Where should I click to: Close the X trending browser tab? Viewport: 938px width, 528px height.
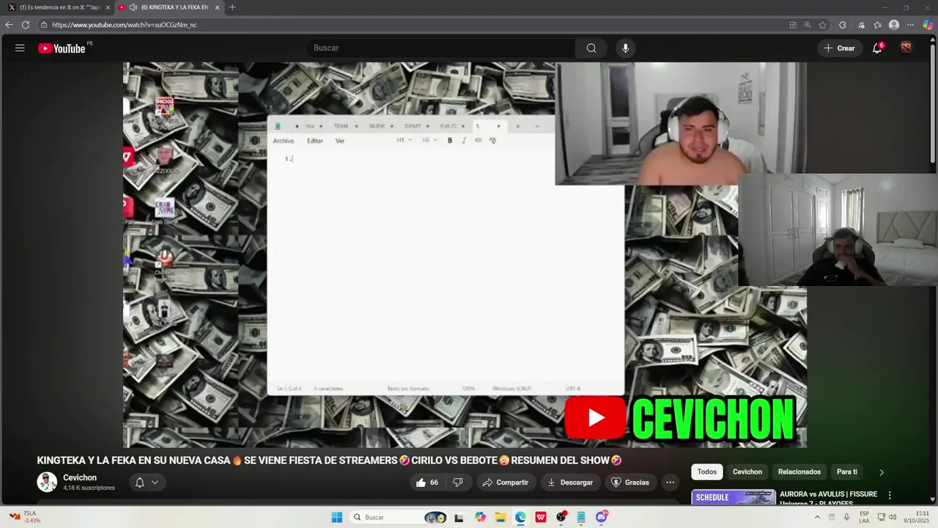pos(108,7)
